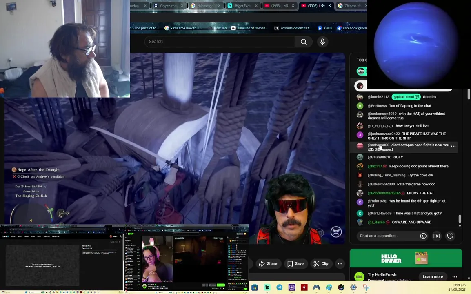The width and height of the screenshot is (471, 294).
Task: Click the 'Rate the game now doc' message
Action: click(x=416, y=184)
